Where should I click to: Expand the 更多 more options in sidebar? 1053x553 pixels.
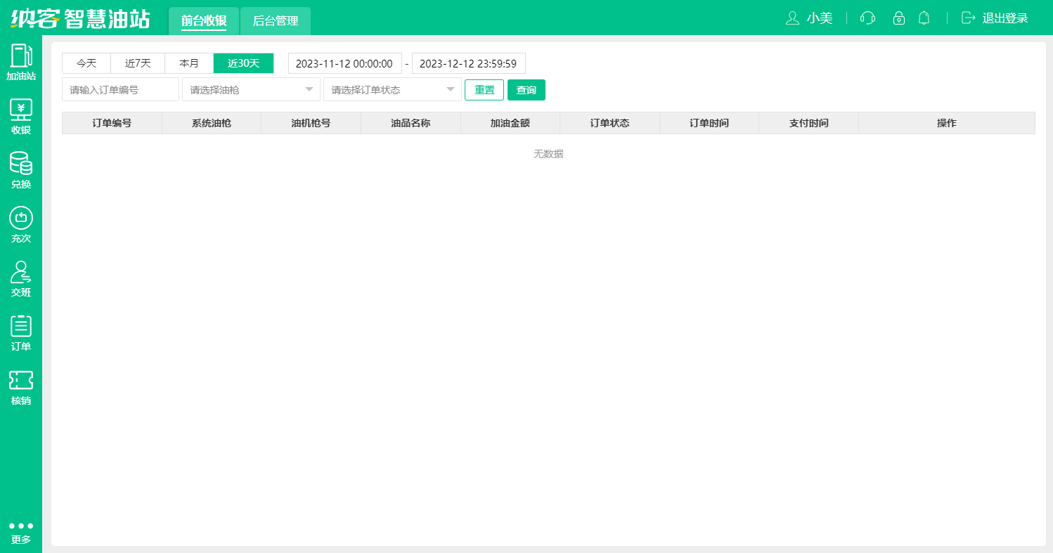click(x=21, y=531)
